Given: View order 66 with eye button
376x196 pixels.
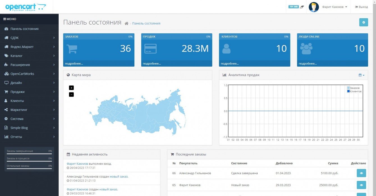Looking at the screenshot, I should click(361, 173).
